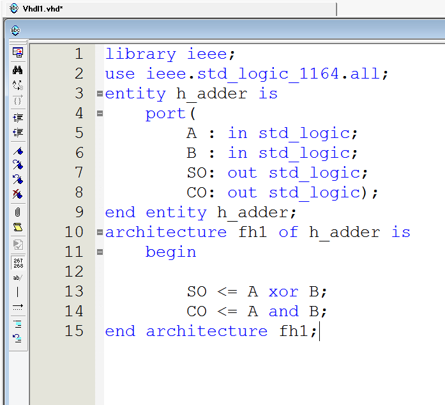Click the abc icon in the window title bar
445x405 pixels.
15,30
